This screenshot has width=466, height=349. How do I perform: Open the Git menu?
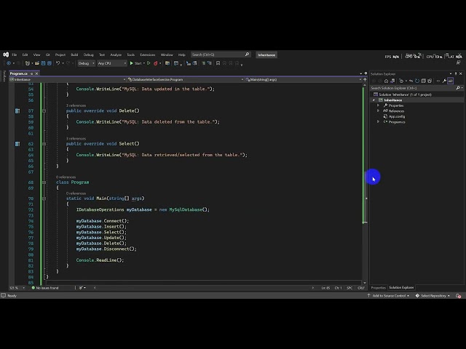coord(47,55)
